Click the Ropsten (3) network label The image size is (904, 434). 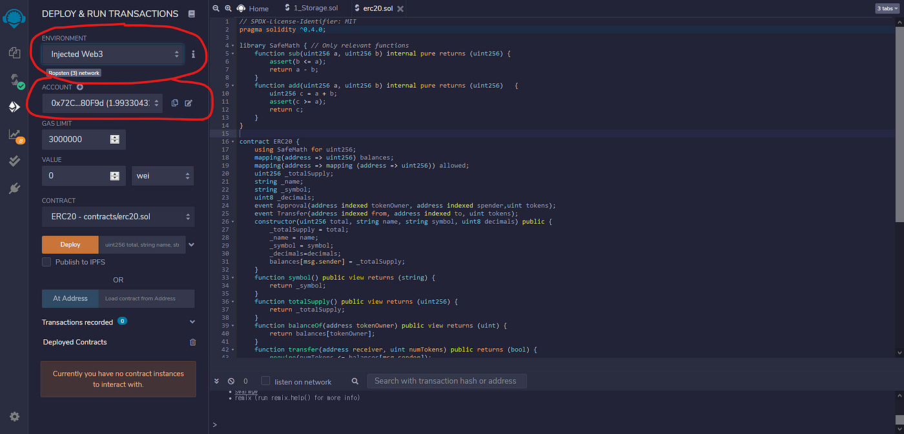tap(74, 74)
